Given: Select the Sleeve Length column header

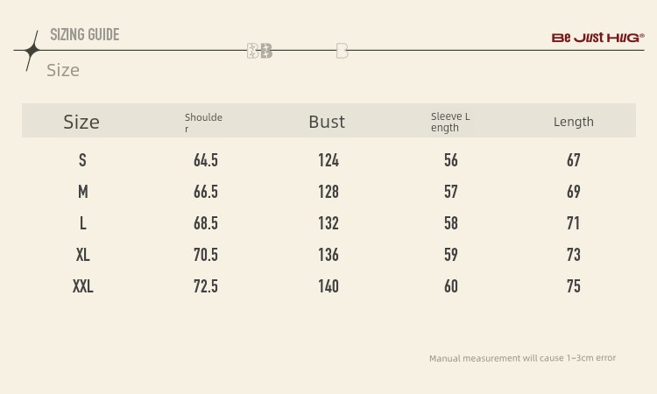Looking at the screenshot, I should click(450, 122).
